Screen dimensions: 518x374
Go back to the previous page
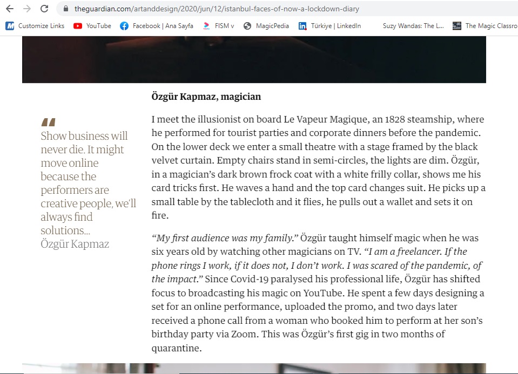point(9,9)
